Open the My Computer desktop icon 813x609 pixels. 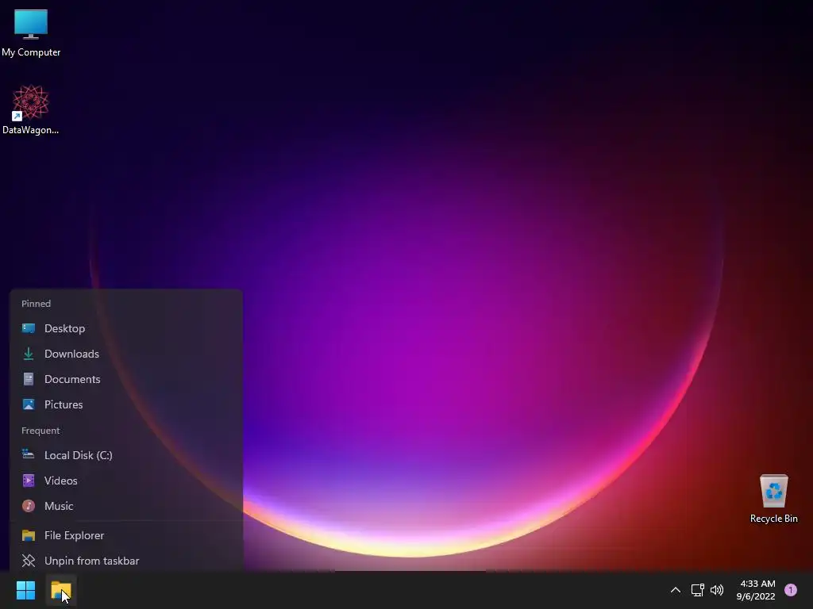point(31,33)
